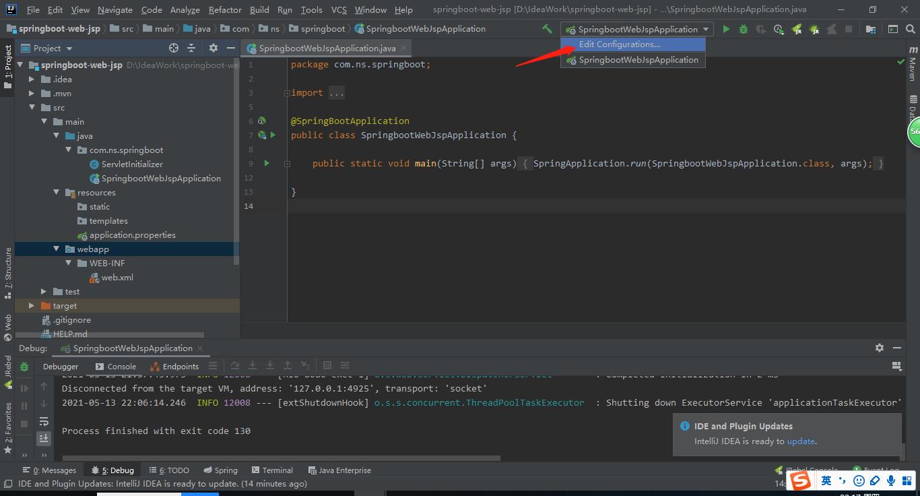Image resolution: width=920 pixels, height=496 pixels.
Task: Toggle the 1: Project side tab
Action: [x=7, y=67]
